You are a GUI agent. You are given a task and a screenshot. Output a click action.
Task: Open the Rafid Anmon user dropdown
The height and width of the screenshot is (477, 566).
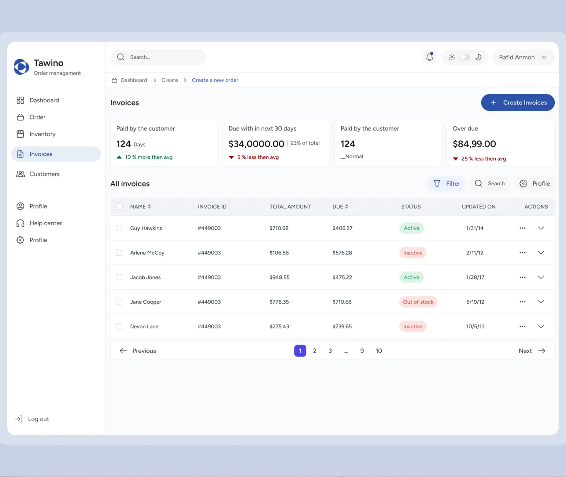(523, 57)
